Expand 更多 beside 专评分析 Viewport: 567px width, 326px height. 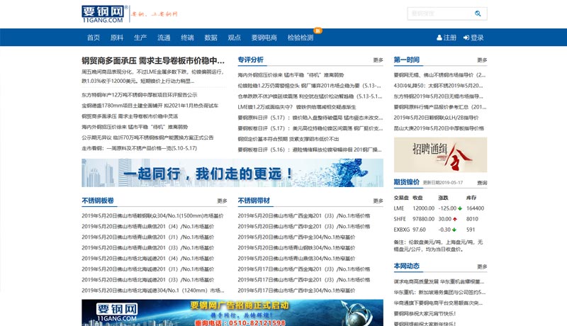coord(378,60)
